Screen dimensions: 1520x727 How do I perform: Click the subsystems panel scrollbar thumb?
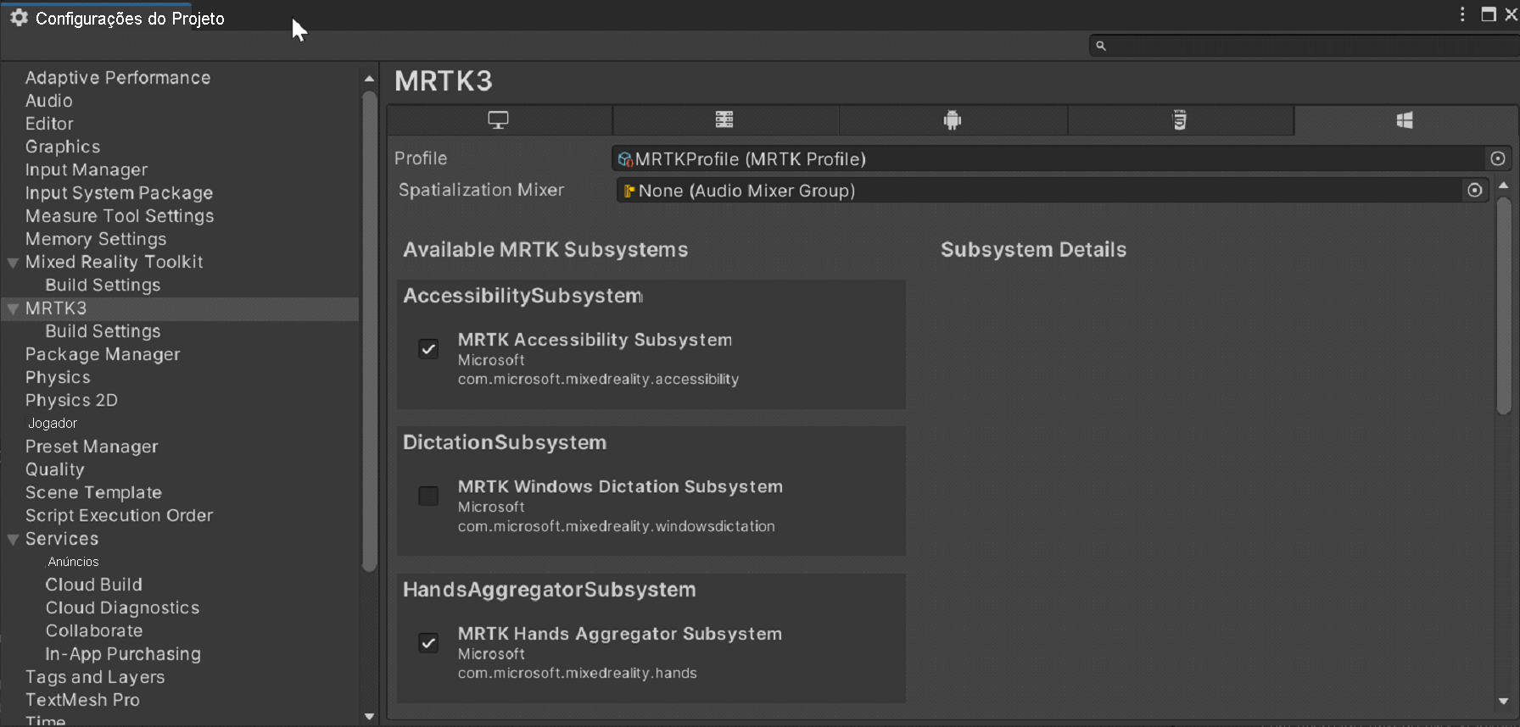click(1504, 306)
